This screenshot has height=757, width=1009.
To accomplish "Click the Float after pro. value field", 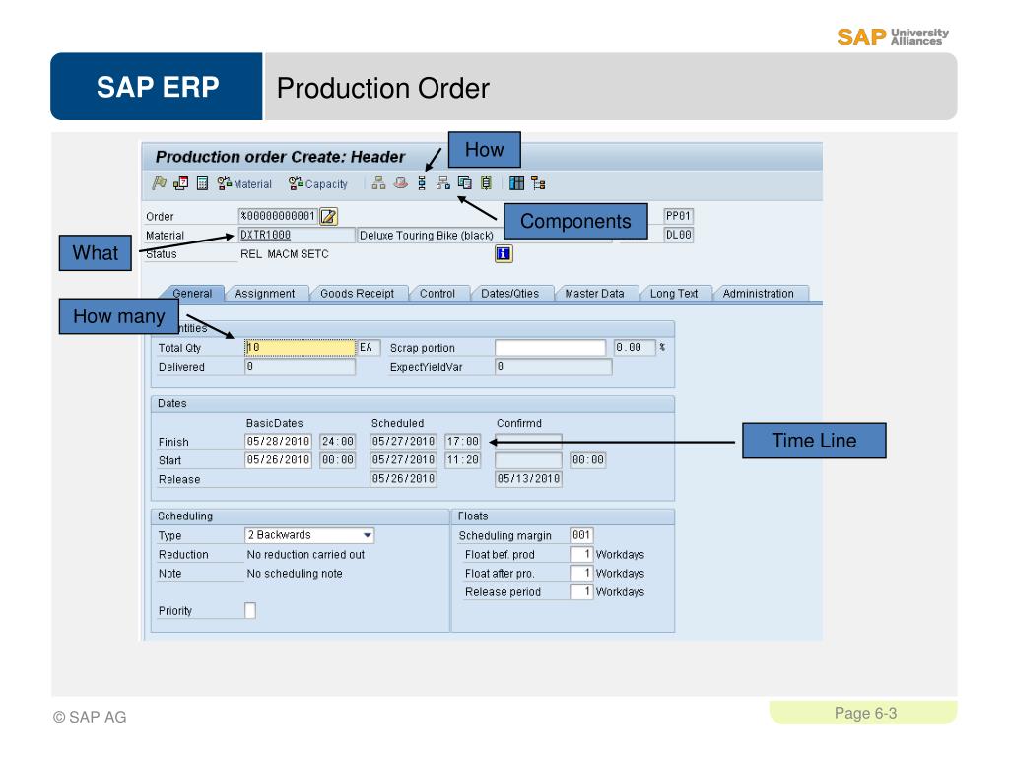I will click(x=581, y=573).
